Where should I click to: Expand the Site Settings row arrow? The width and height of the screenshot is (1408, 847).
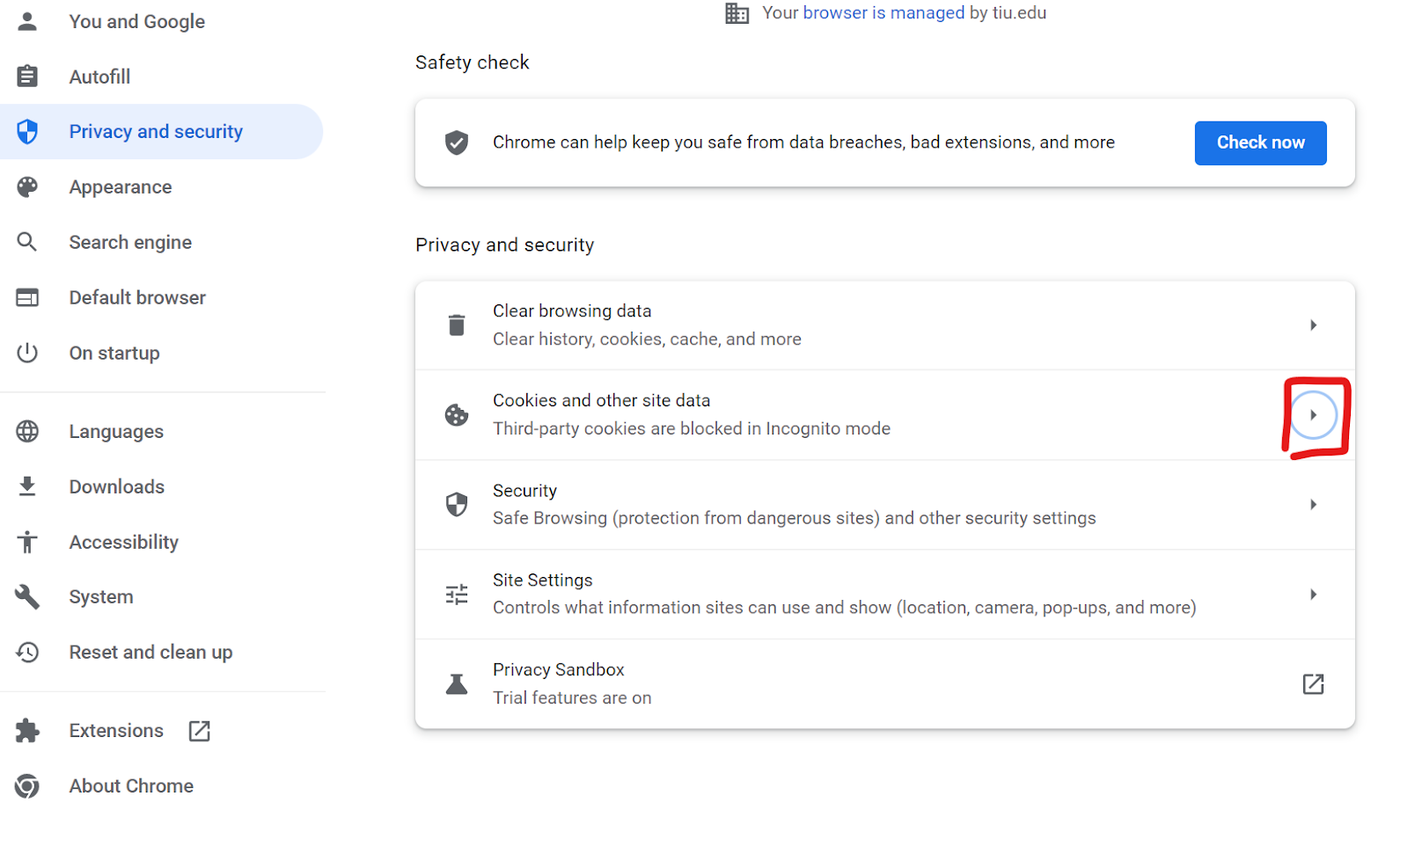pos(1312,595)
